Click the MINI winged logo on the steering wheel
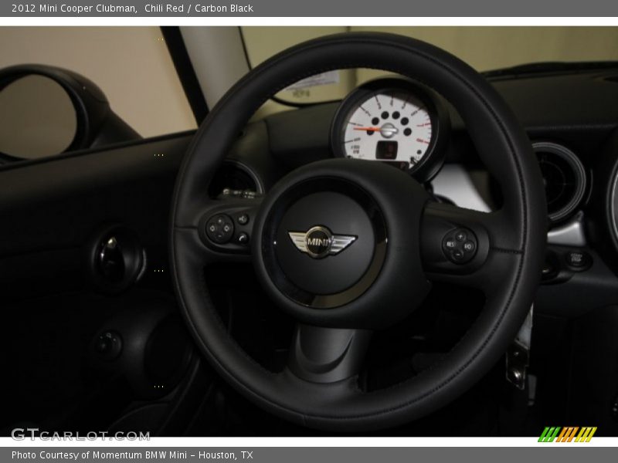The width and height of the screenshot is (618, 463). [322, 242]
